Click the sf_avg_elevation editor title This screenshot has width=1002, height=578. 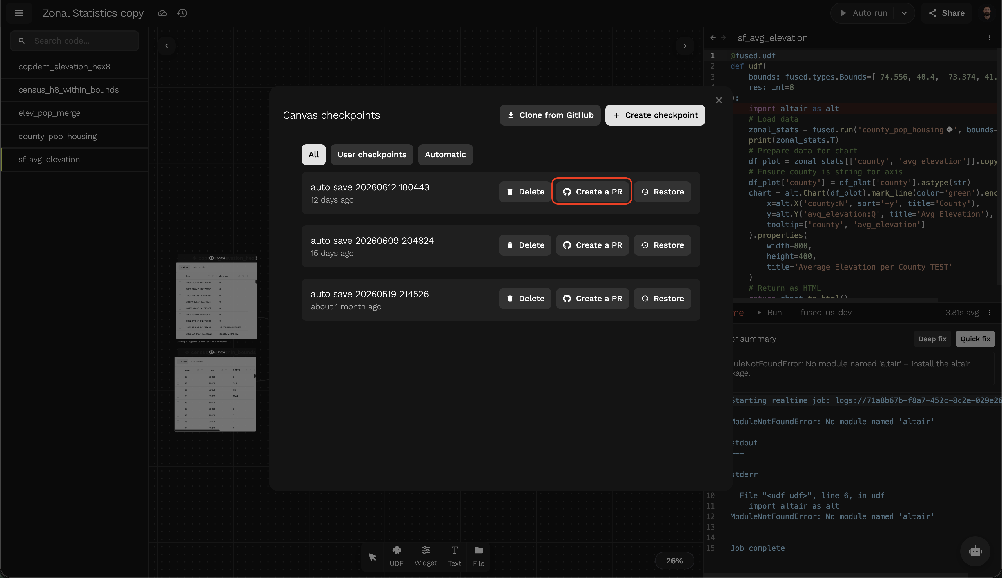[772, 38]
